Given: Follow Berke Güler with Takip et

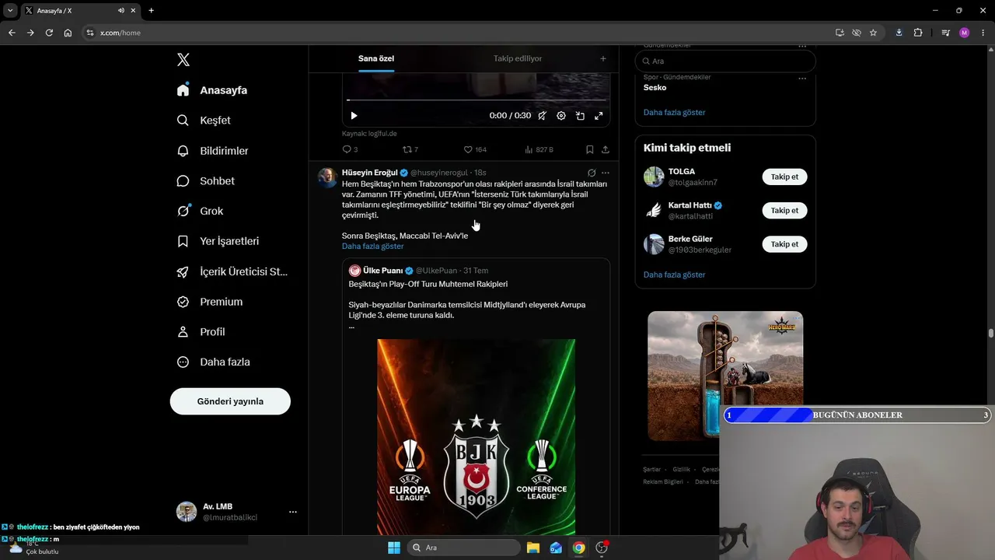Looking at the screenshot, I should [784, 244].
